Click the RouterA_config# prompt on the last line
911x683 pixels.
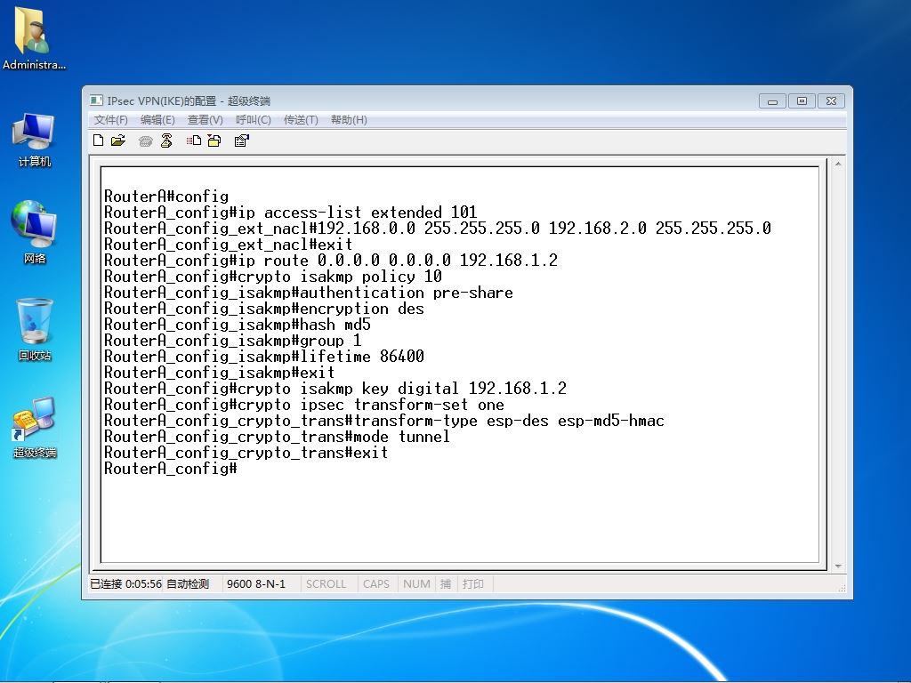(x=170, y=469)
